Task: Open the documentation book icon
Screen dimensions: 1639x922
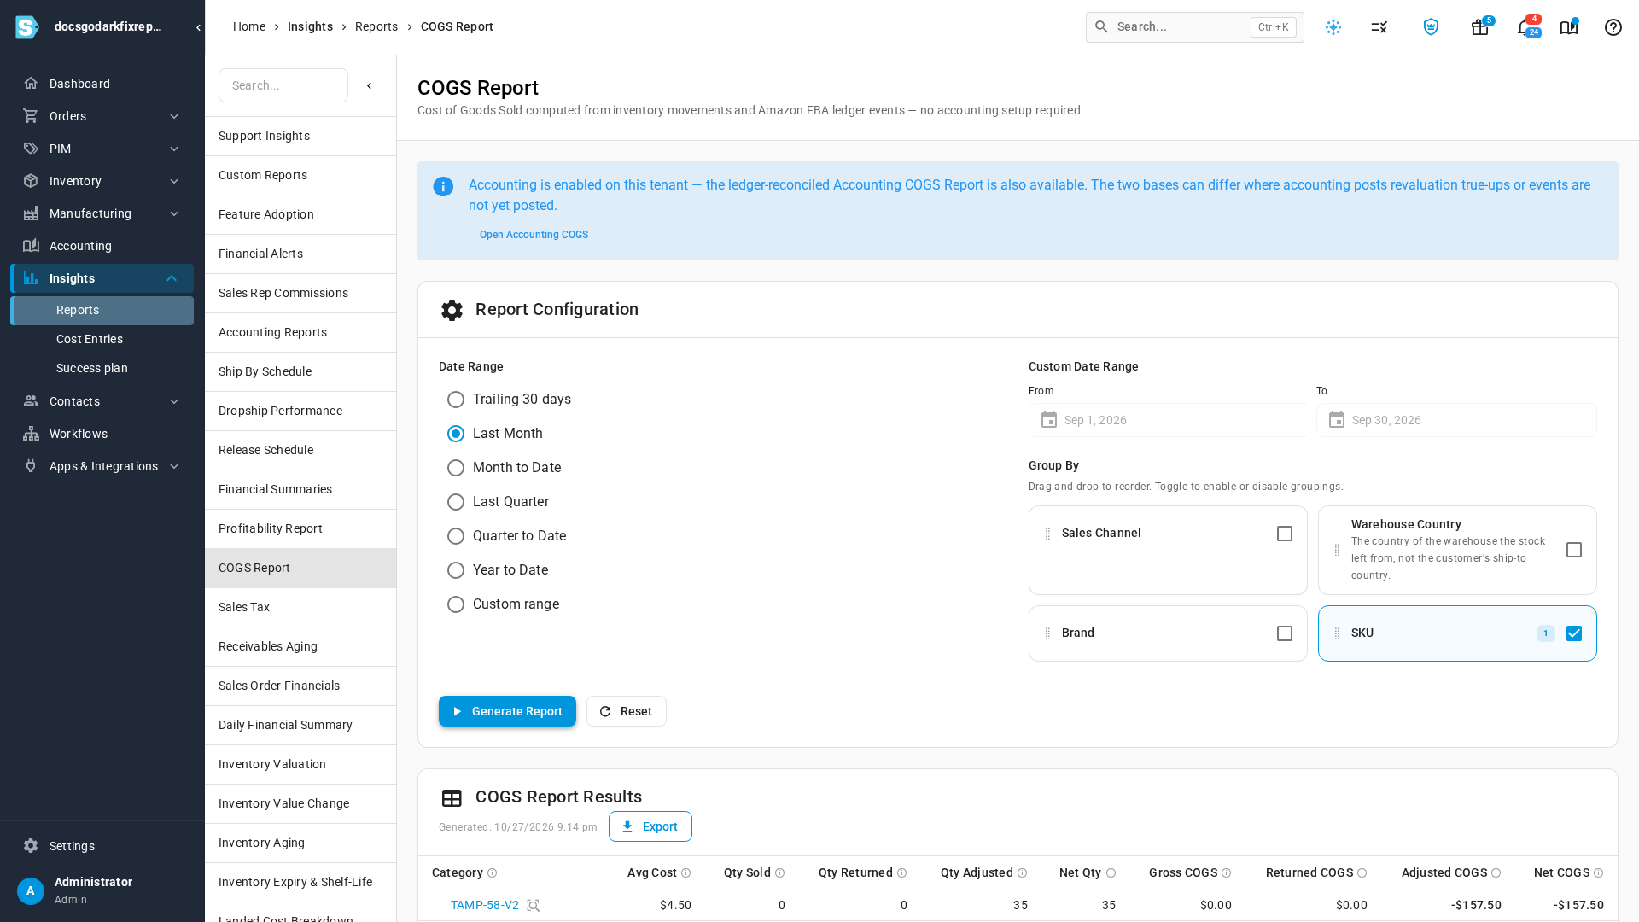Action: click(1569, 27)
